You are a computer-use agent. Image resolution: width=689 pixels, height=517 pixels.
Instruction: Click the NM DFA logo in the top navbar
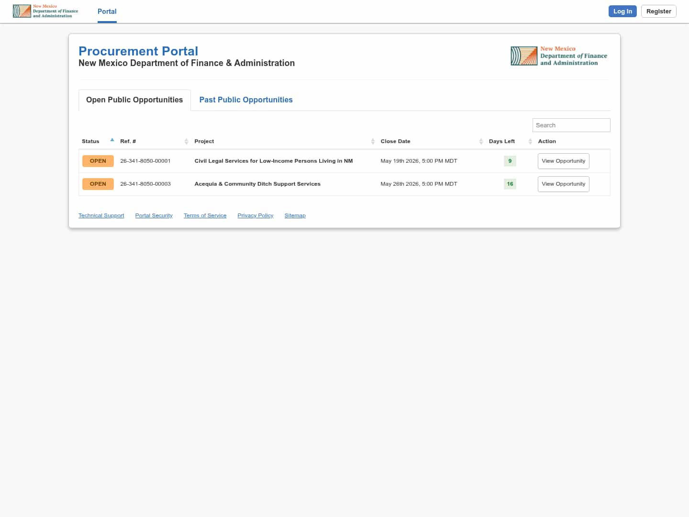point(45,11)
